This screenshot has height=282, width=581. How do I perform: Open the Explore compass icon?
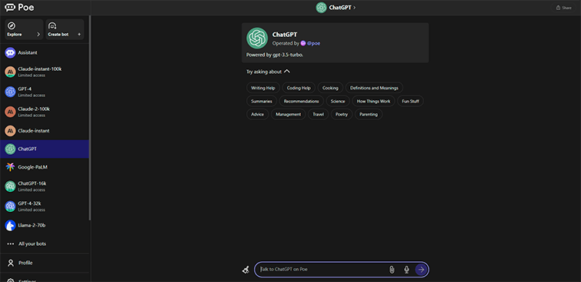[x=12, y=25]
